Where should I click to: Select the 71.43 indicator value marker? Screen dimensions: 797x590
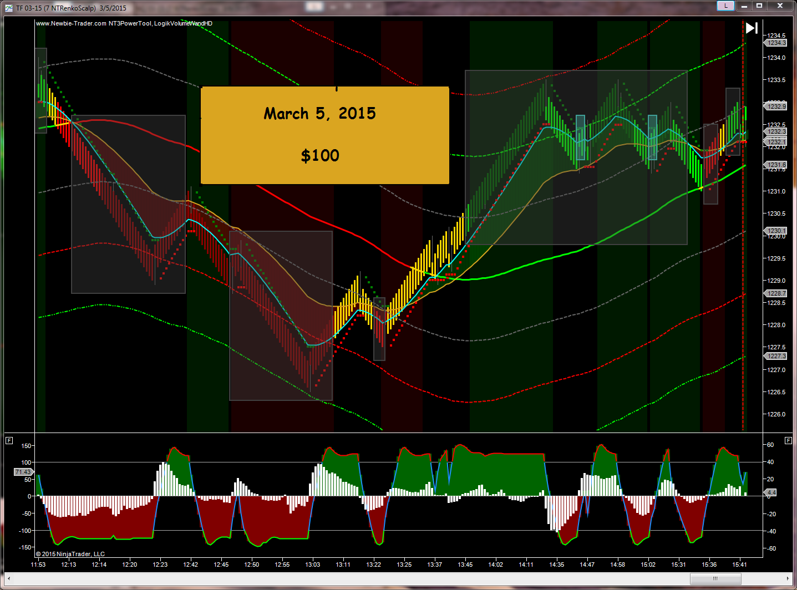pos(23,472)
